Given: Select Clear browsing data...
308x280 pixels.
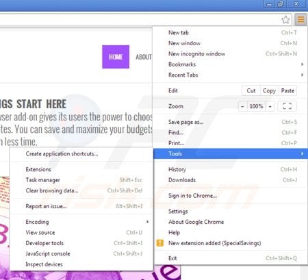Looking at the screenshot, I should tap(81, 190).
